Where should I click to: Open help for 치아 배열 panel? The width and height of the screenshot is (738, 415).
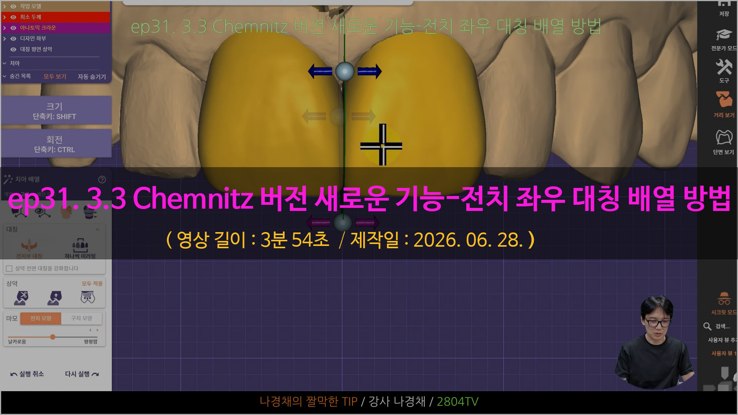(x=102, y=179)
